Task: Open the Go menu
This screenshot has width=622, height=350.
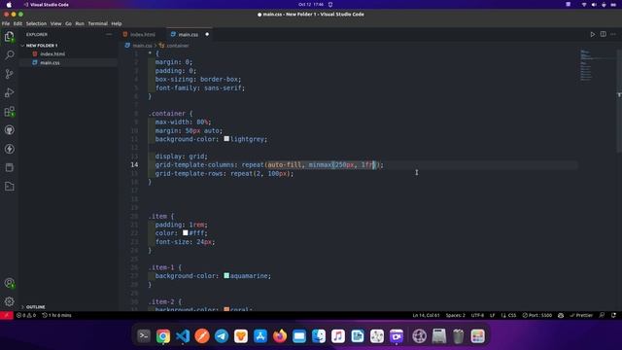Action: pos(68,23)
